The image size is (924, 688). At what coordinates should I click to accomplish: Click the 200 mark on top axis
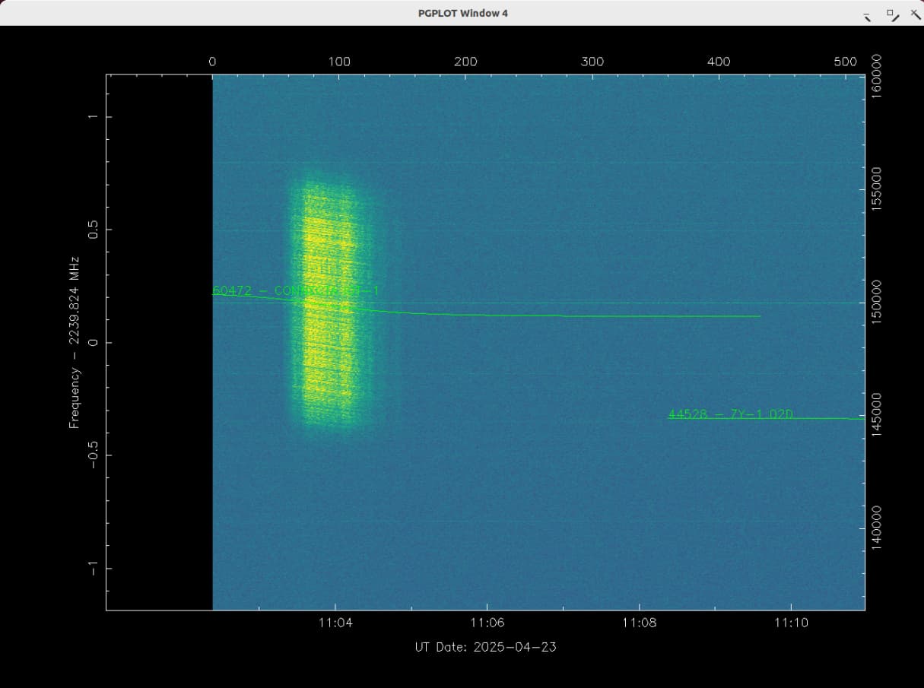click(465, 62)
